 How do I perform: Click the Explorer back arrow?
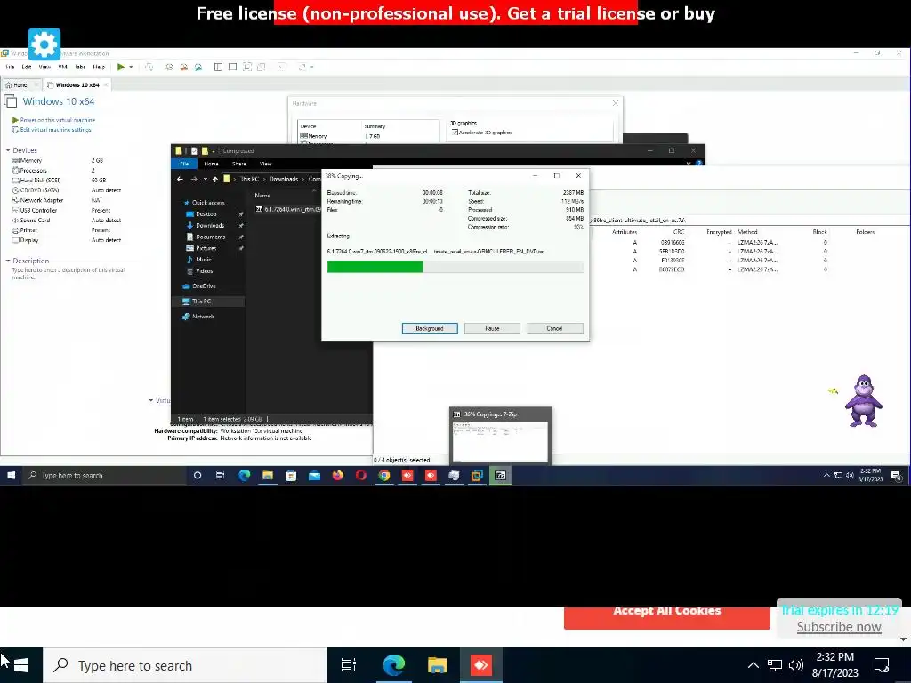point(180,180)
